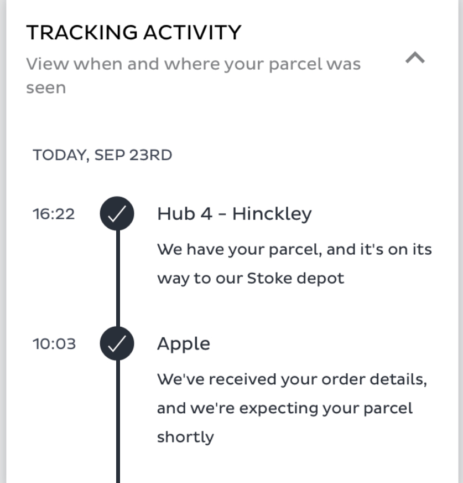Click the order details received message
Image resolution: width=463 pixels, height=483 pixels.
[292, 408]
